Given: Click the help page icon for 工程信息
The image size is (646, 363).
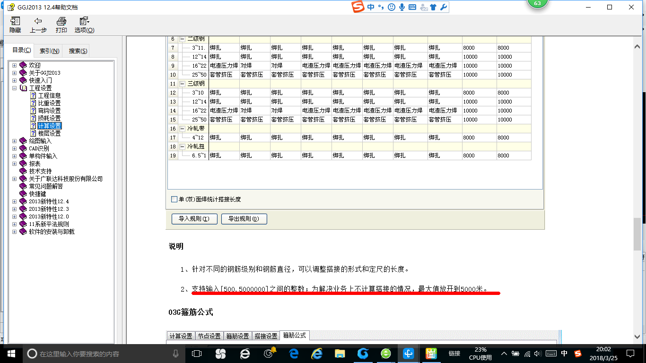Looking at the screenshot, I should click(x=33, y=95).
